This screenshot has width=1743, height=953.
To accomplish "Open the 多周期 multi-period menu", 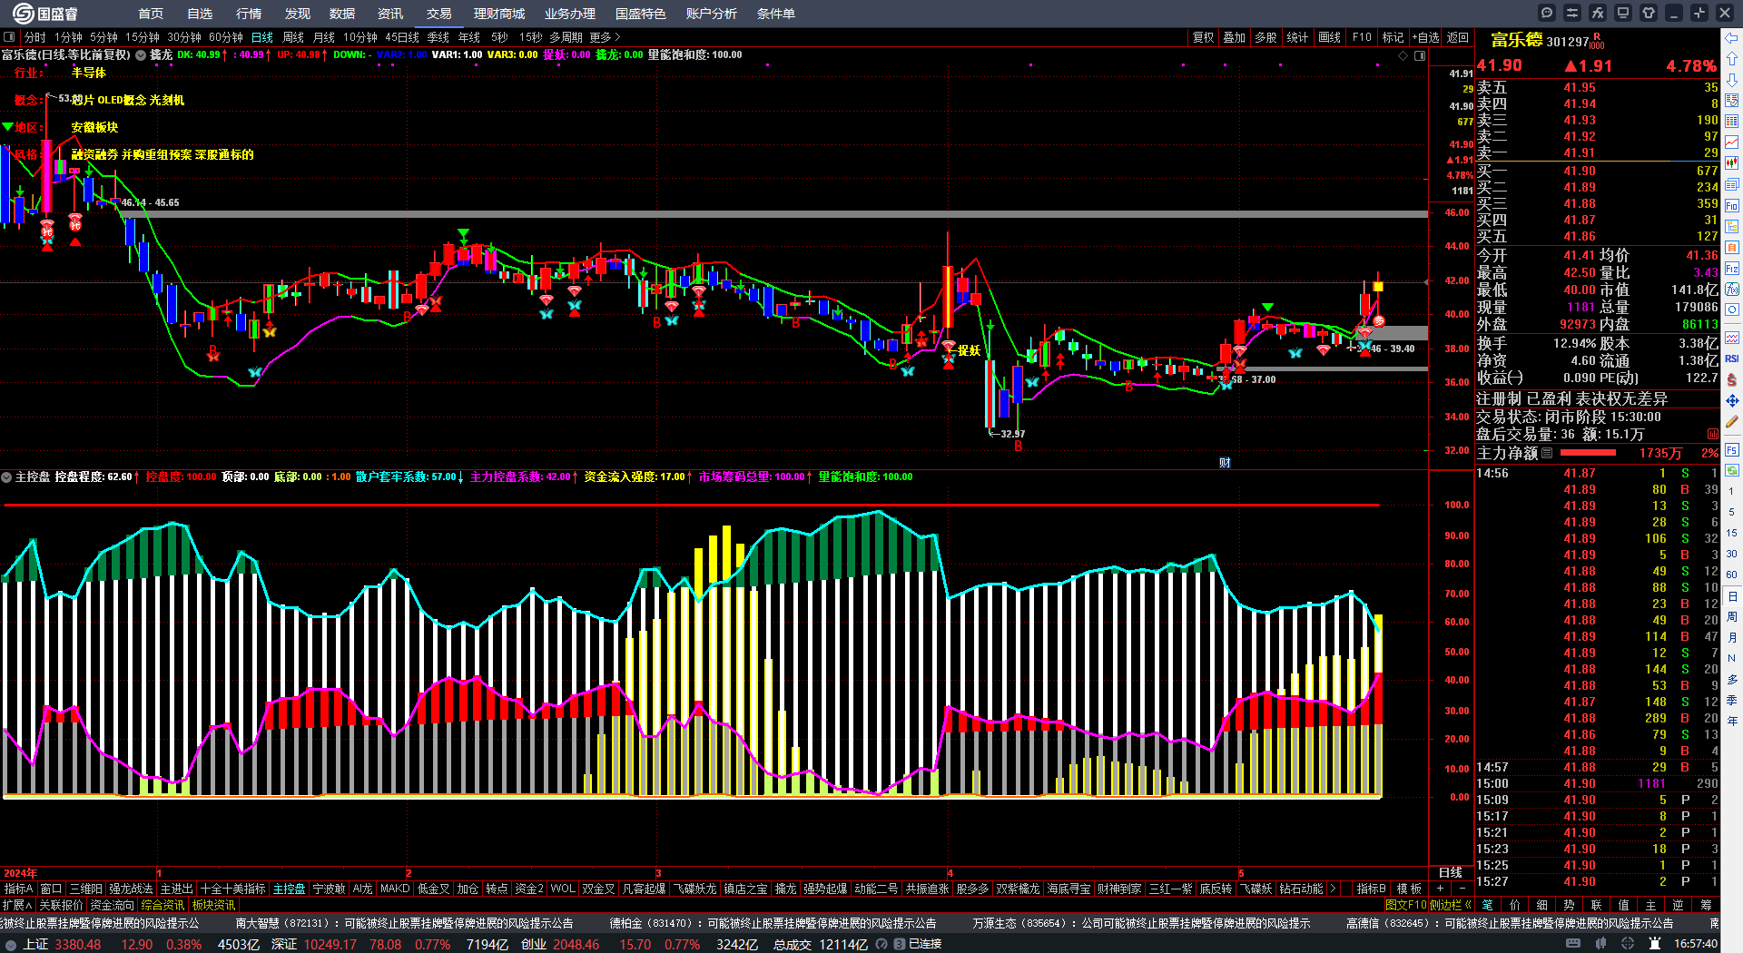I will point(566,37).
